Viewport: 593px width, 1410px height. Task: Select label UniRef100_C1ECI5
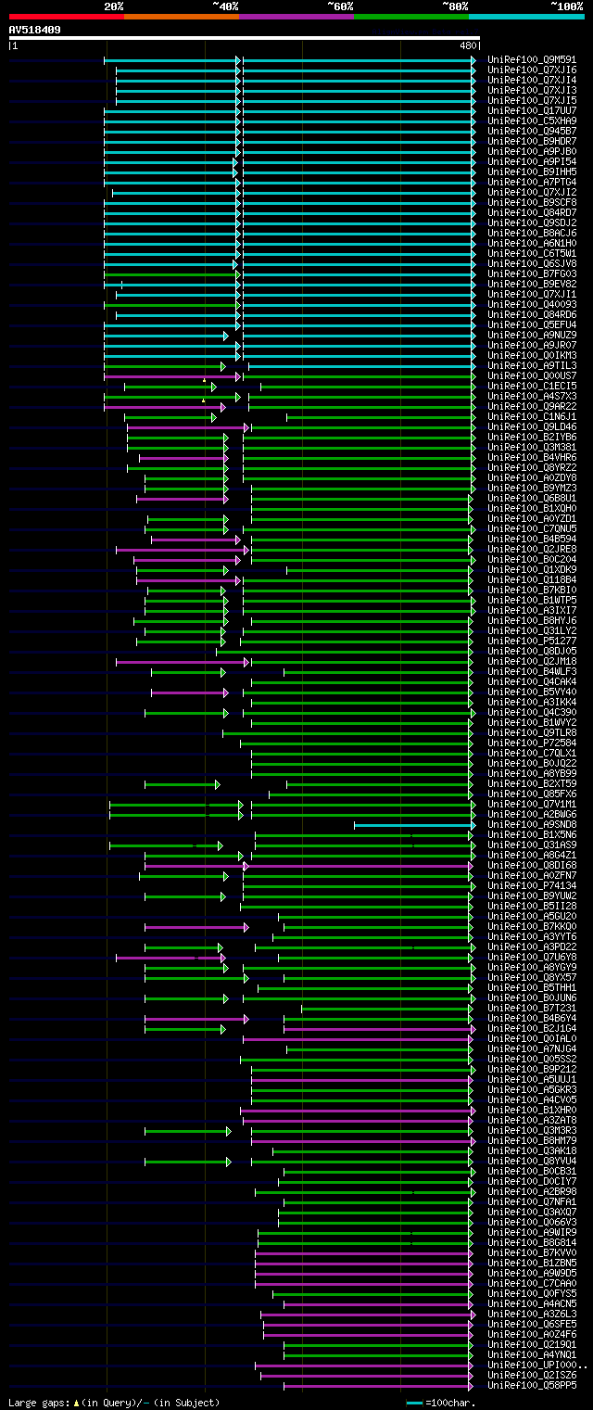532,386
